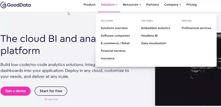Click the "sourceColumn" code line
221x107 pixels.
tap(206, 68)
